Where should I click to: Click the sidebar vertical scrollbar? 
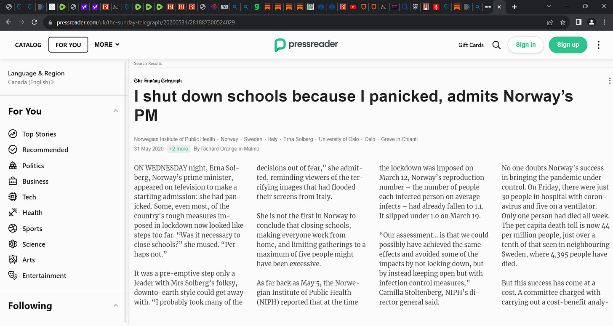tap(125, 192)
